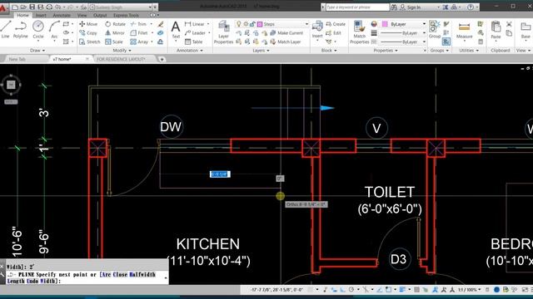The height and width of the screenshot is (299, 533).
Task: Select the Fillet tool
Action: pyautogui.click(x=139, y=33)
